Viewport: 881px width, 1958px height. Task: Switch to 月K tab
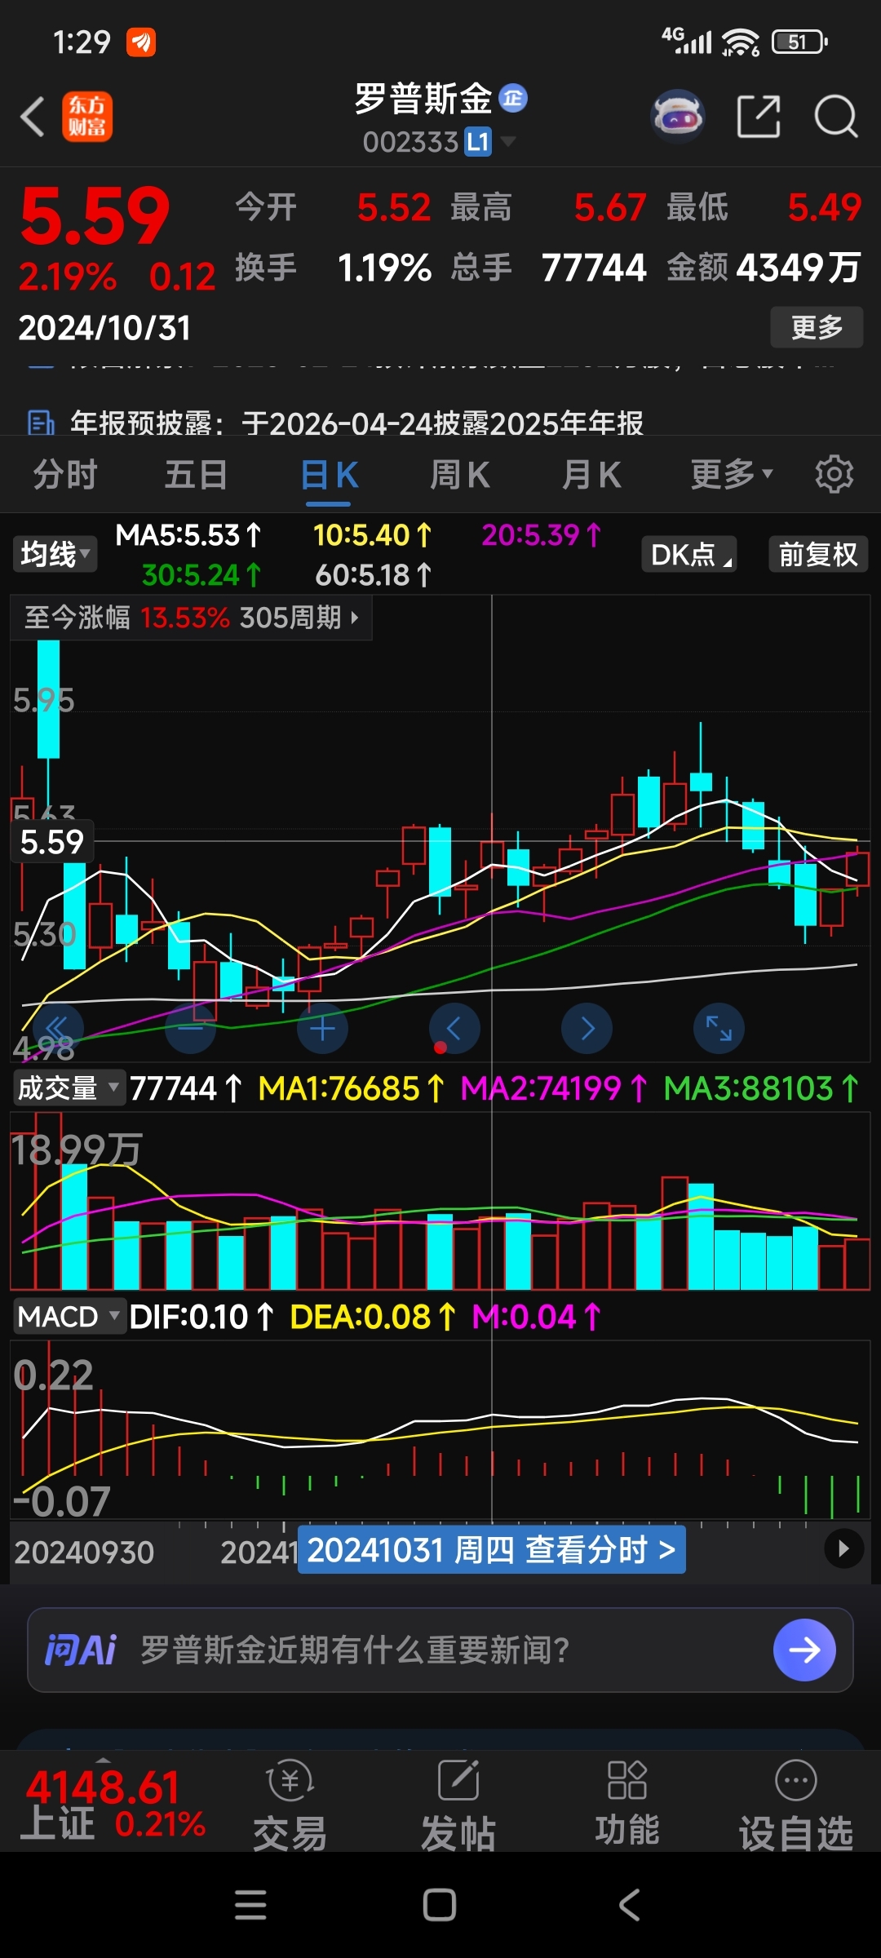coord(592,474)
